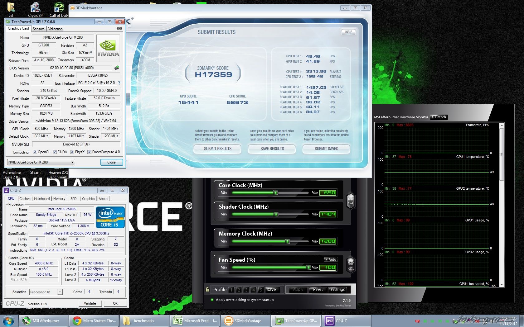Click the Bus Interface question mark icon
Image resolution: width=524 pixels, height=327 pixels.
(119, 83)
